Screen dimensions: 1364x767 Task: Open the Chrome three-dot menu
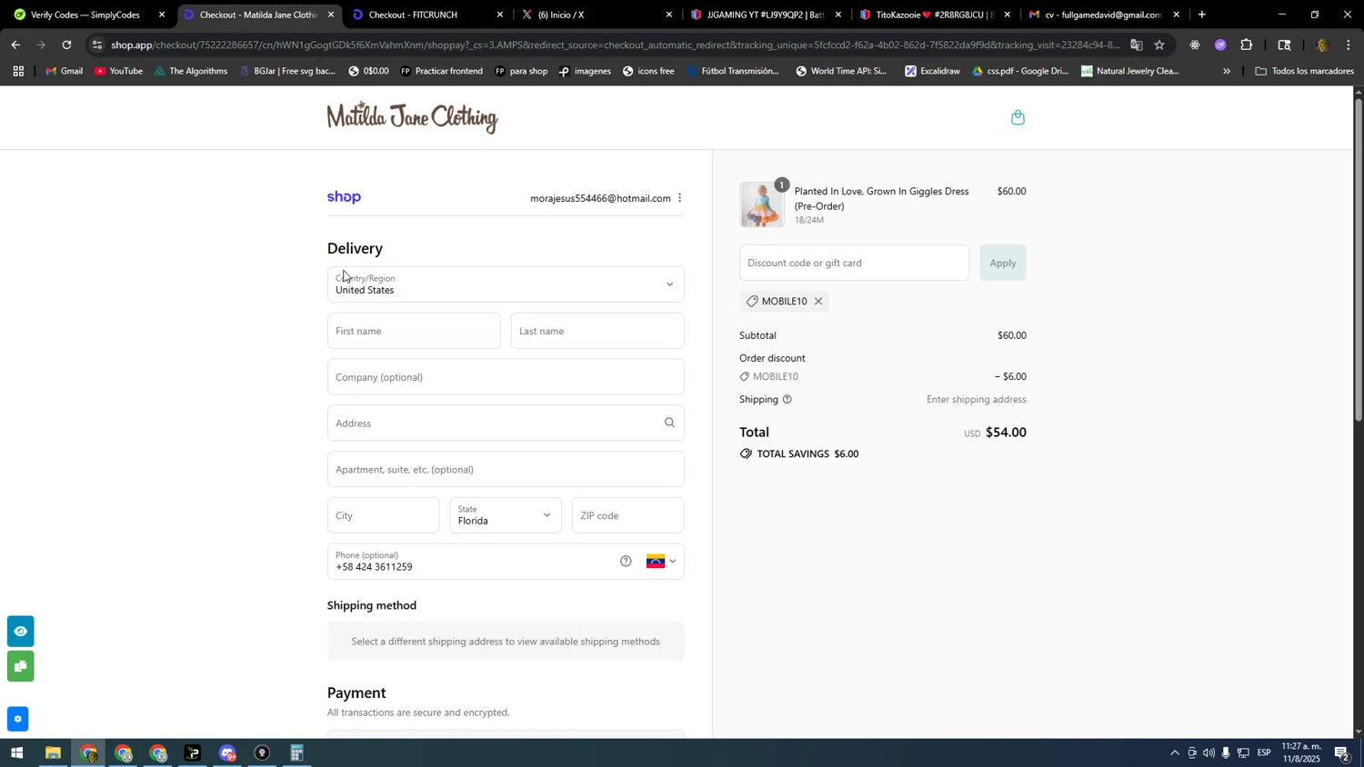tap(1349, 45)
